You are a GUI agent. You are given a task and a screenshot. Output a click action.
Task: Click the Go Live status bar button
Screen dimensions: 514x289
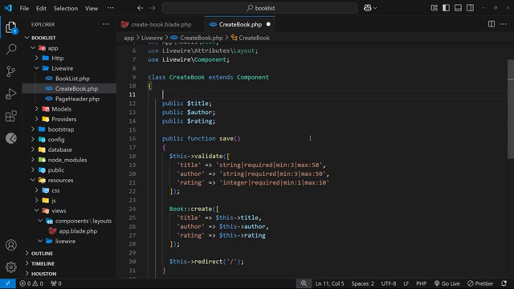[x=447, y=283]
